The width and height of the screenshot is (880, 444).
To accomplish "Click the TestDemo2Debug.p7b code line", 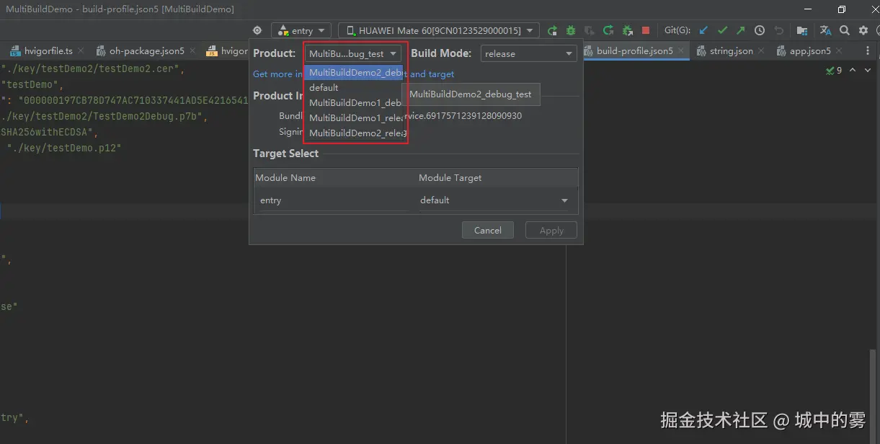I will tap(105, 116).
